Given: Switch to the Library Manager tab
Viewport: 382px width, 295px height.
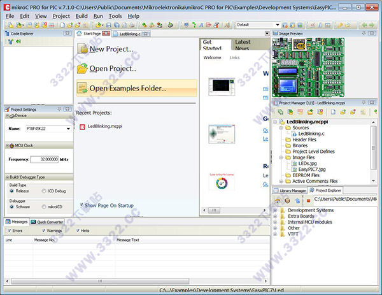Looking at the screenshot, I should point(290,191).
